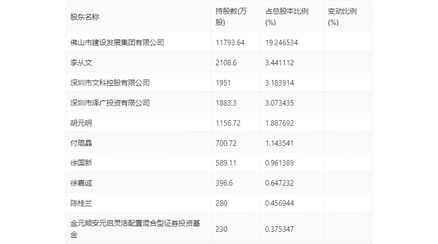
Task: Click the 持股数(万股) column header
Action: coord(231,17)
